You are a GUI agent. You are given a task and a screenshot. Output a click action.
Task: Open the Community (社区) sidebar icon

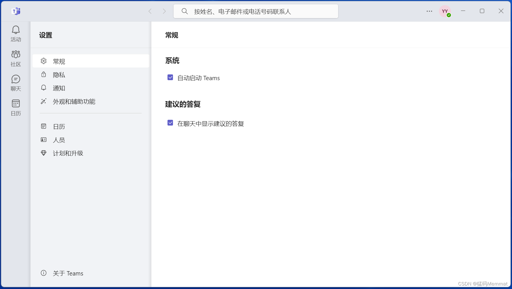tap(16, 59)
